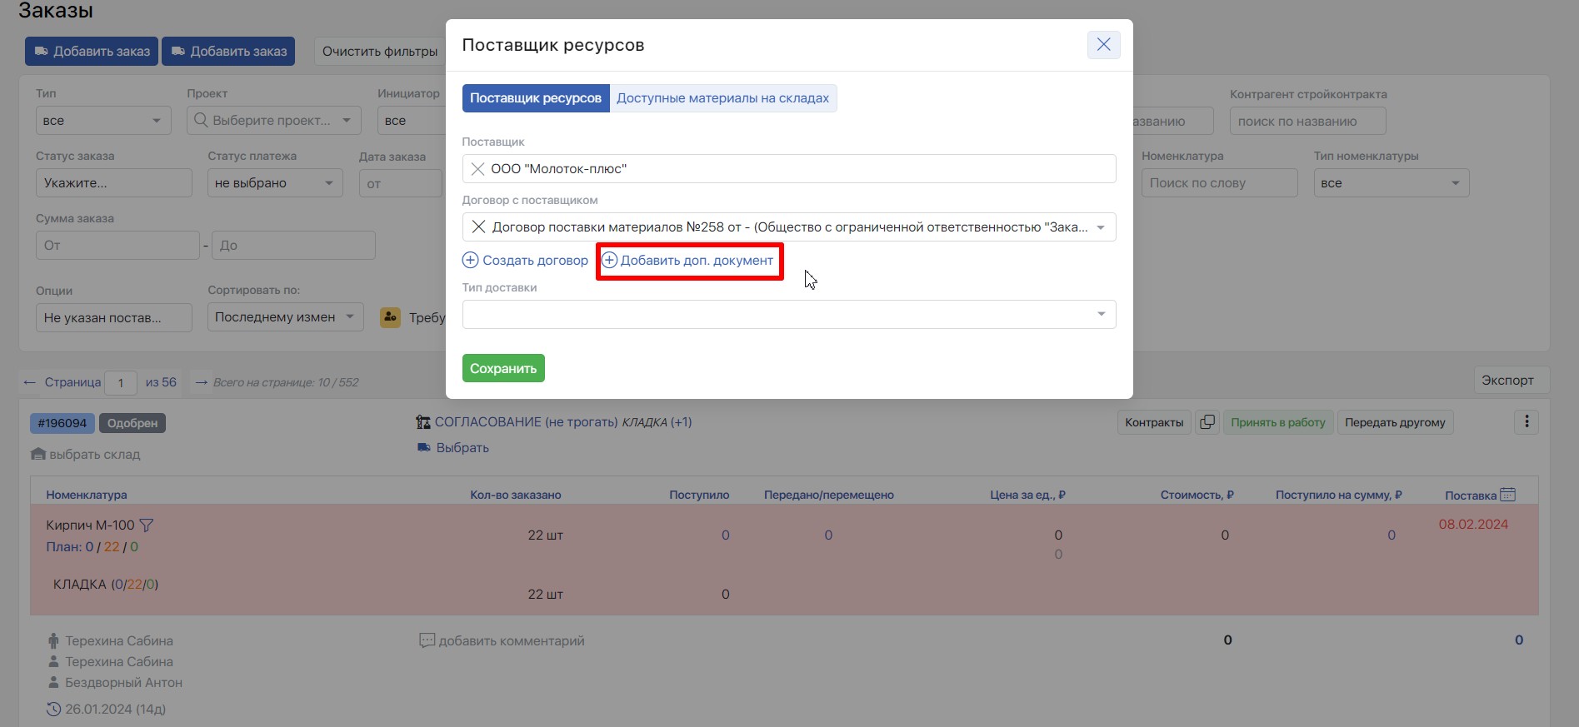This screenshot has width=1579, height=727.
Task: Clear the selected supplier contract X icon
Action: pyautogui.click(x=478, y=227)
